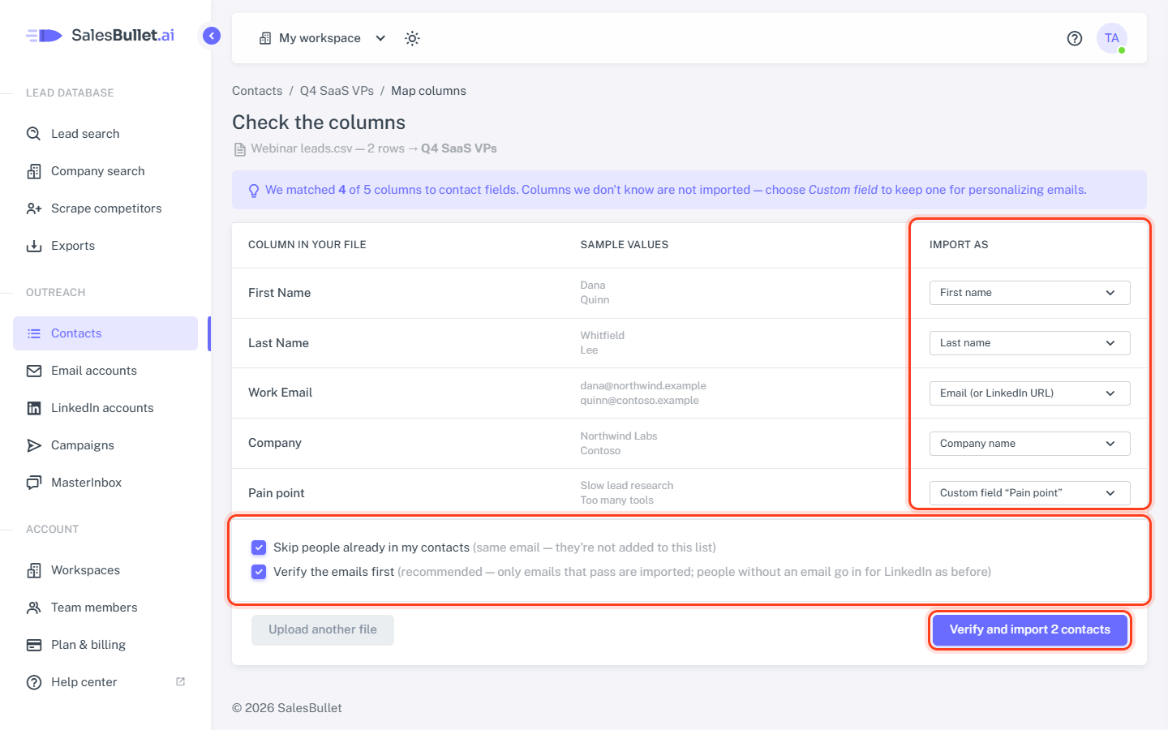Click sample value Northwind Labs
Image resolution: width=1168 pixels, height=730 pixels.
619,436
